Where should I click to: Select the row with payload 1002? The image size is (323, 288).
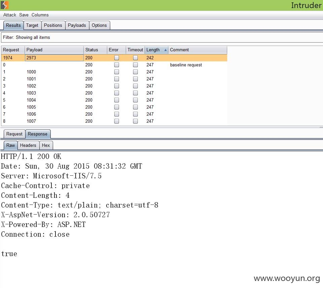point(114,86)
